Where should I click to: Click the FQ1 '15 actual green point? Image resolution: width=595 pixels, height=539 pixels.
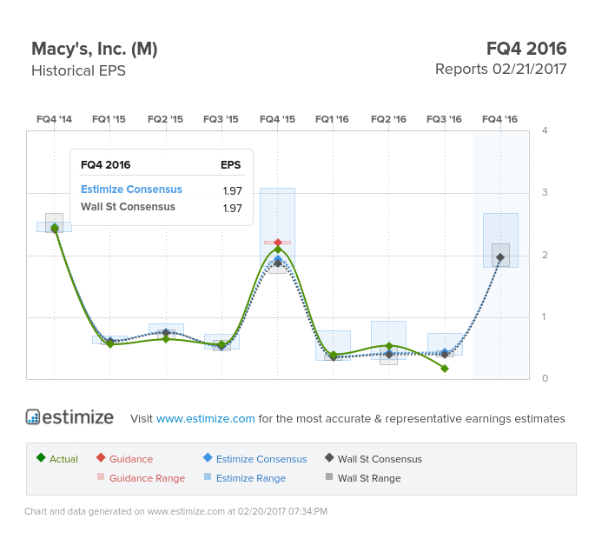click(110, 344)
